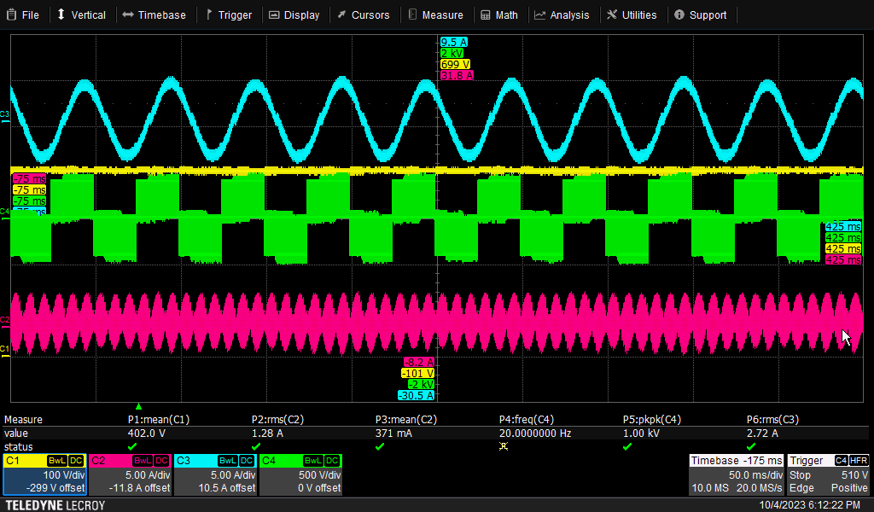This screenshot has height=512, width=874.
Task: Click the C1 channel descriptor box
Action: click(44, 474)
